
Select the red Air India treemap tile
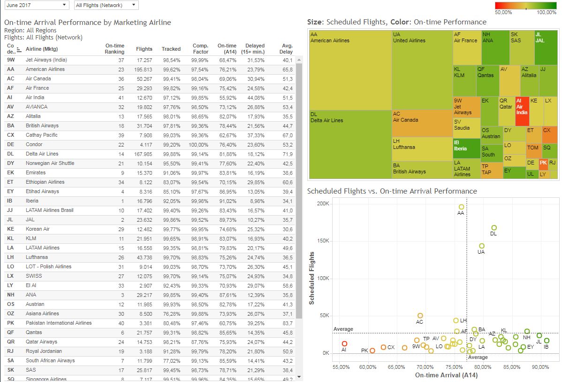522,111
